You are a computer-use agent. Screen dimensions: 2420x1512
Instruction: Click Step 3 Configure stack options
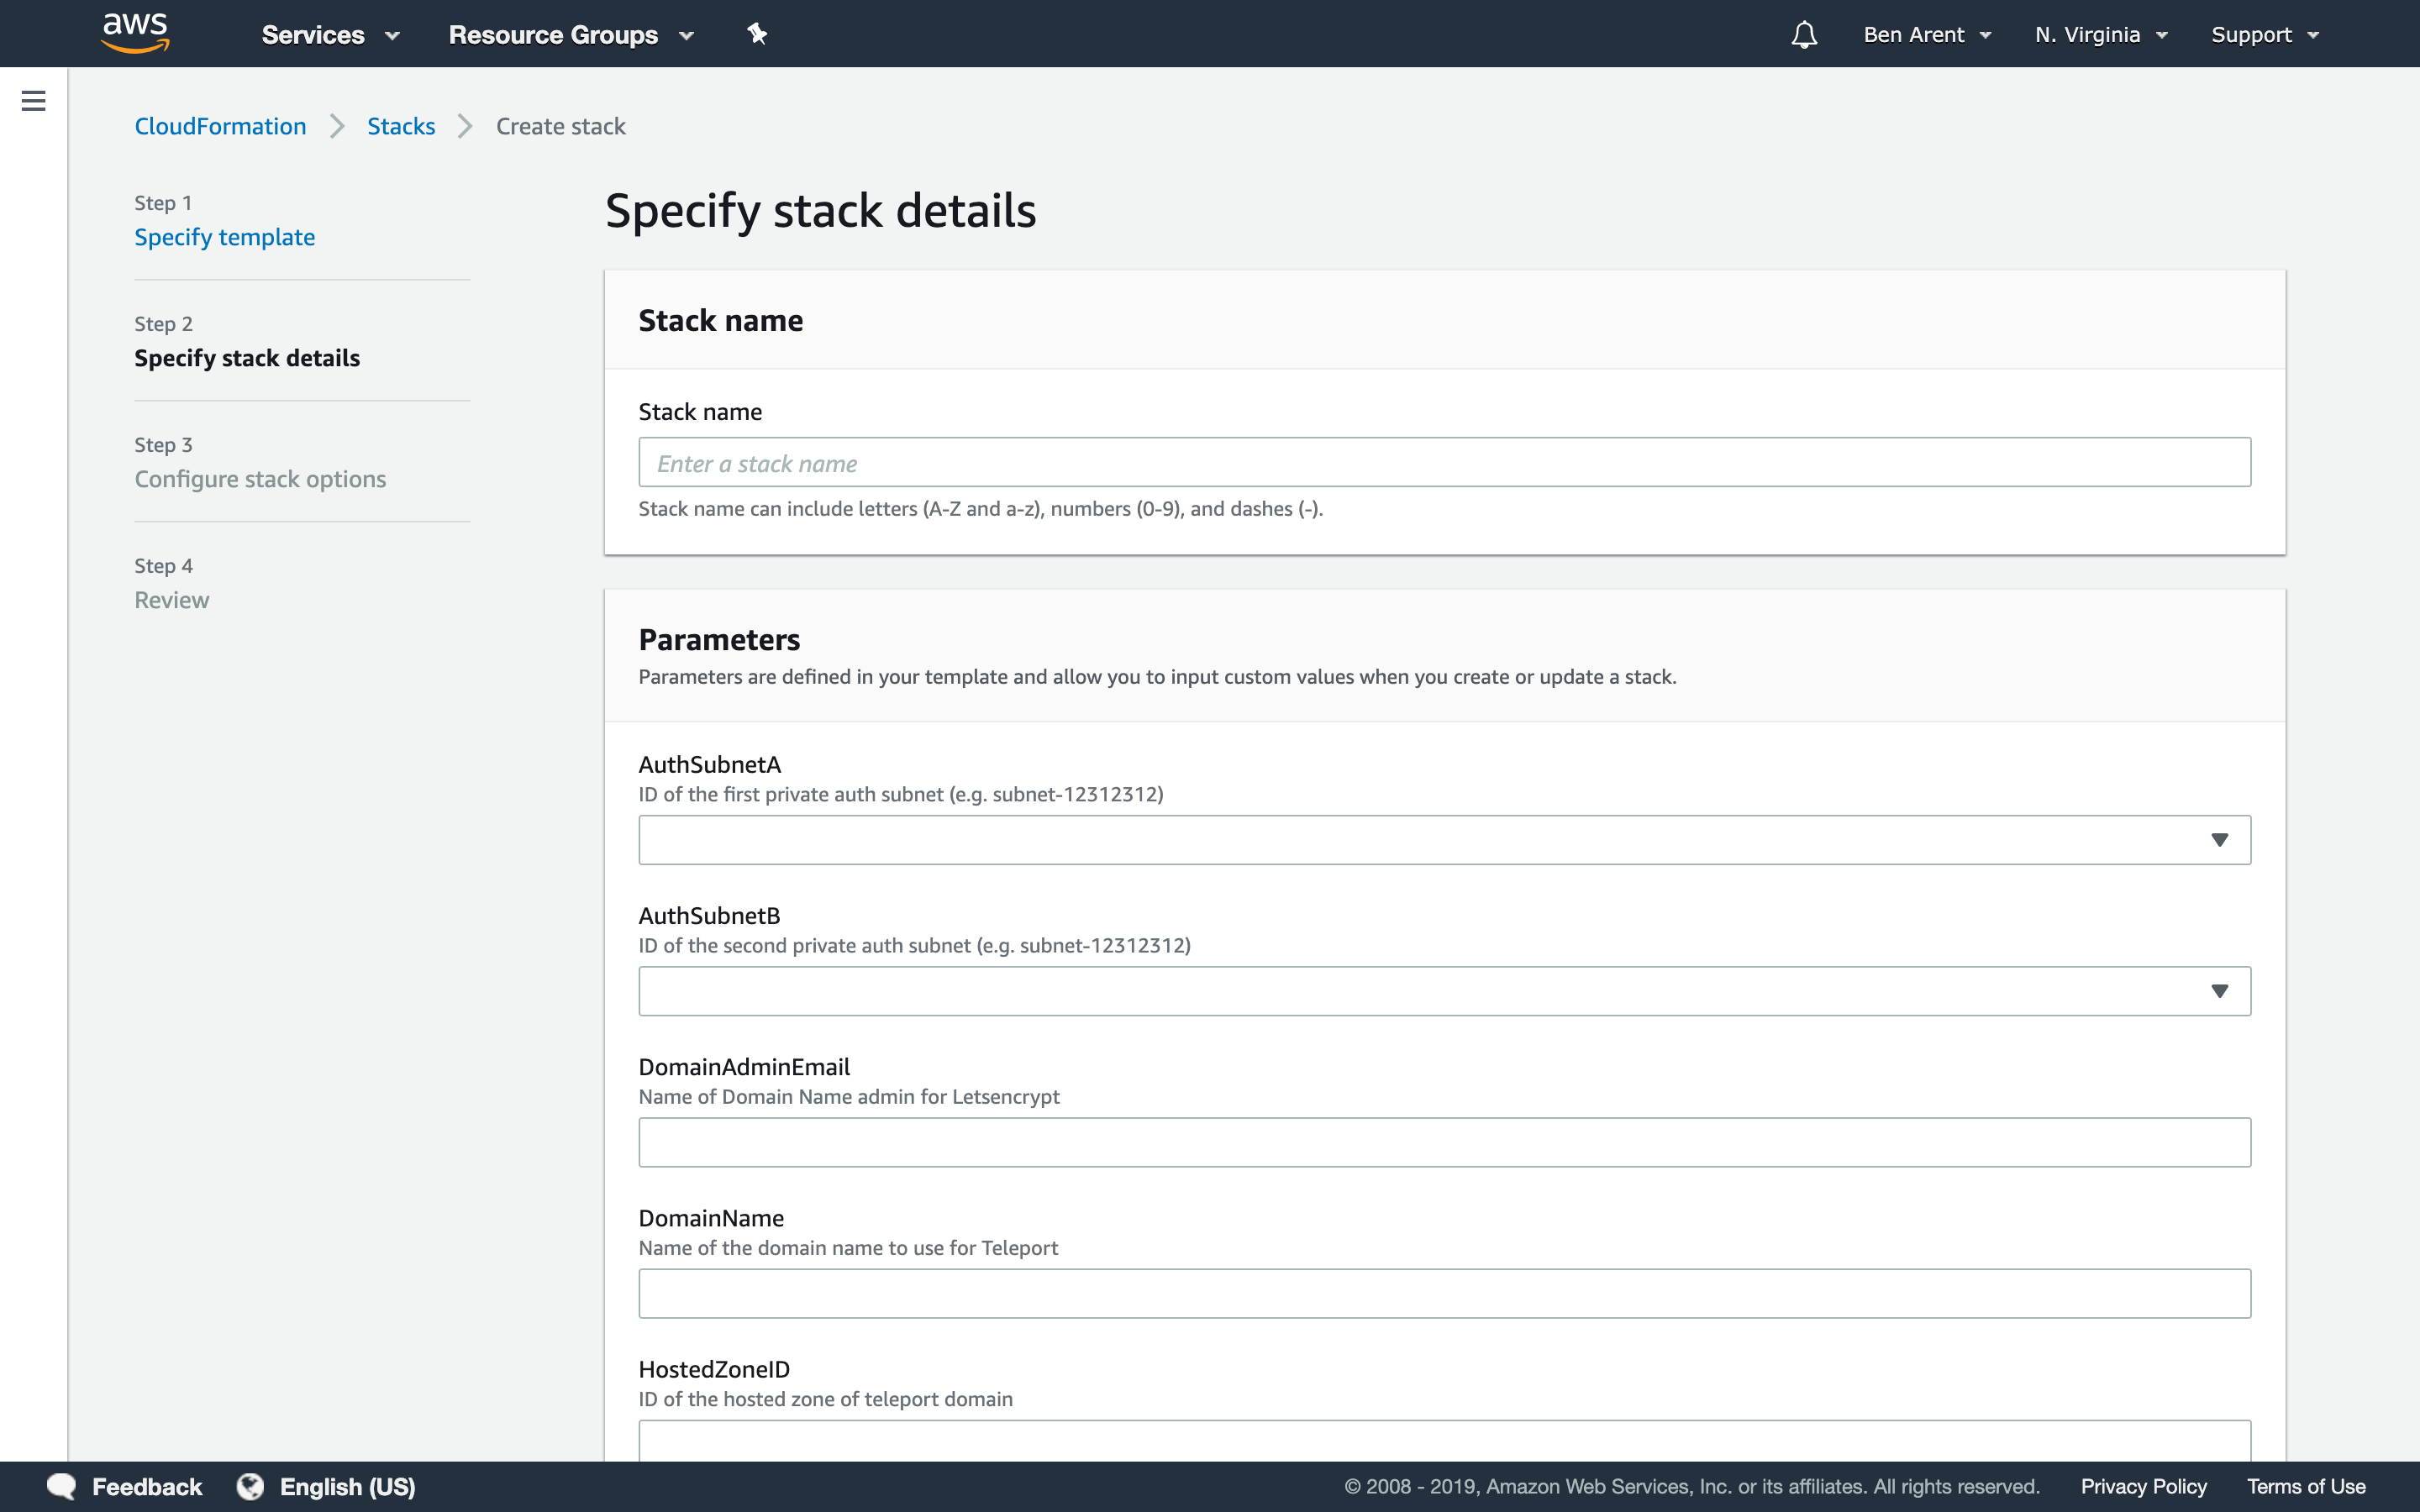tap(260, 479)
